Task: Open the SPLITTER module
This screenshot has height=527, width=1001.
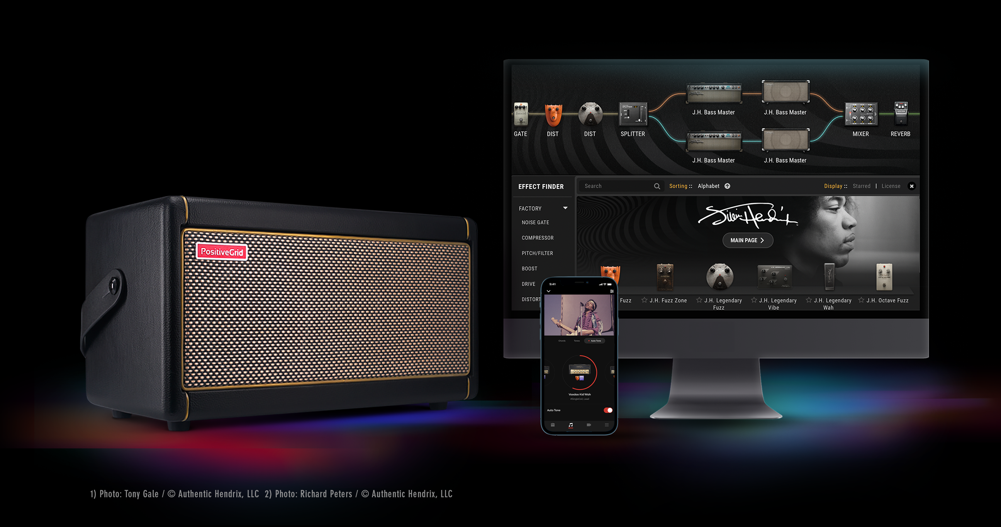Action: point(633,114)
